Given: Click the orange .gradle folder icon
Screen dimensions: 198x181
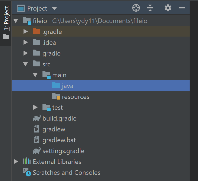Looking at the screenshot, I should point(37,31).
